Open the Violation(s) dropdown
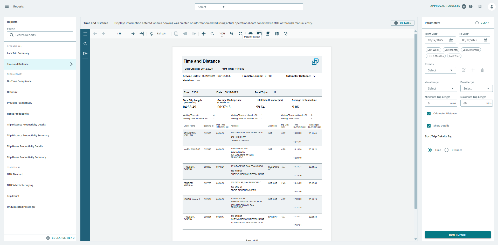Viewport: 498px width, 245px height. click(x=441, y=88)
